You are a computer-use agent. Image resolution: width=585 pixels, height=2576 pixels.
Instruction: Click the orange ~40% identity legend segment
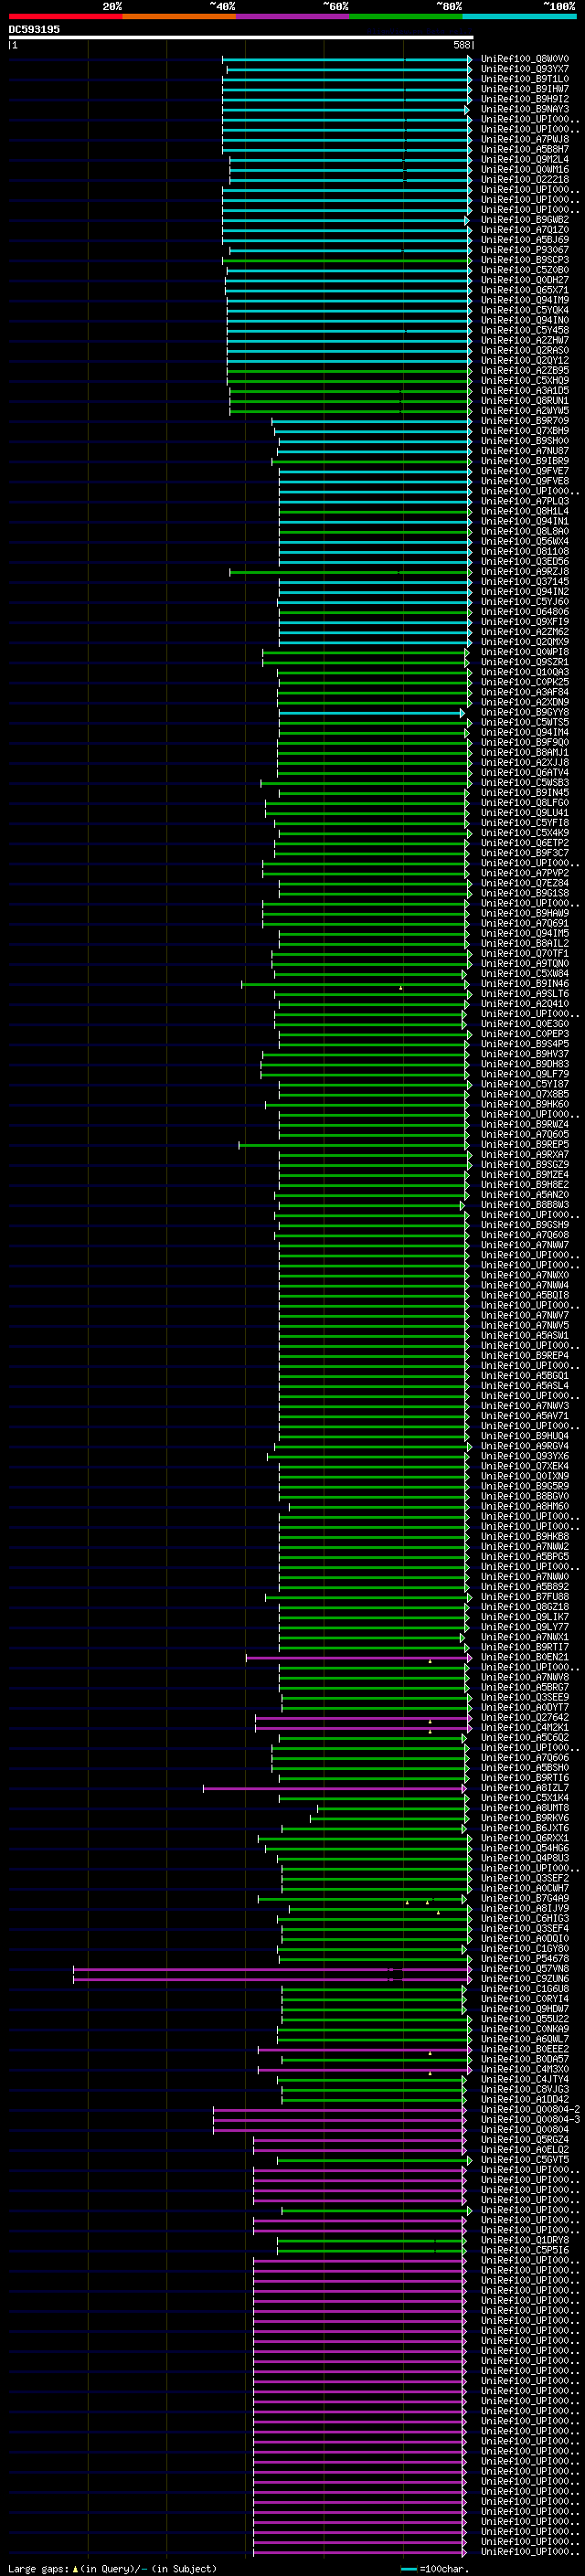coord(179,16)
